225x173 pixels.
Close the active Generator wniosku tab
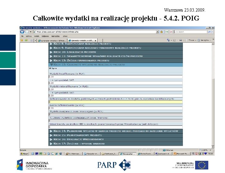95,41
